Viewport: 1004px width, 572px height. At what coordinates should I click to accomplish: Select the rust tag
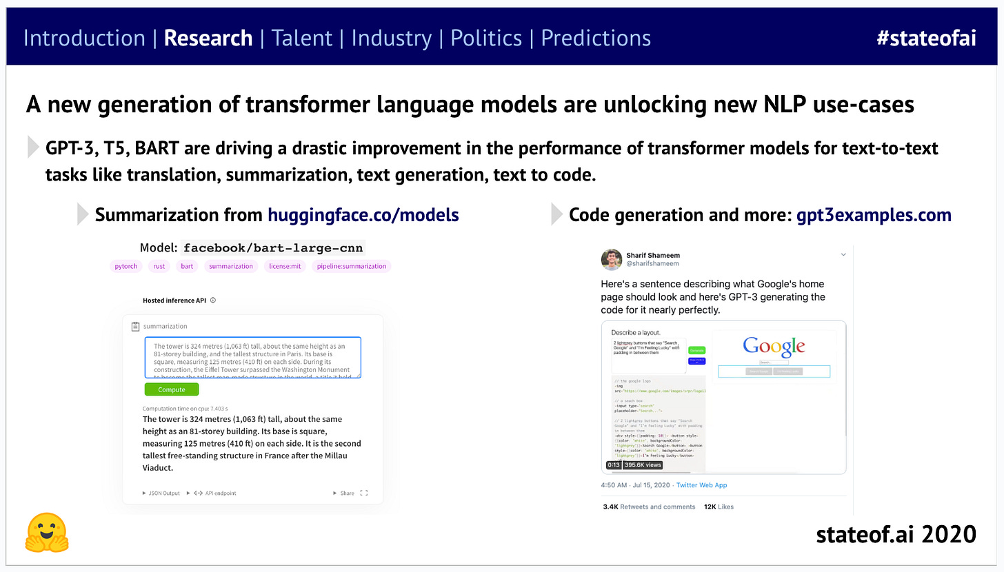(x=159, y=266)
